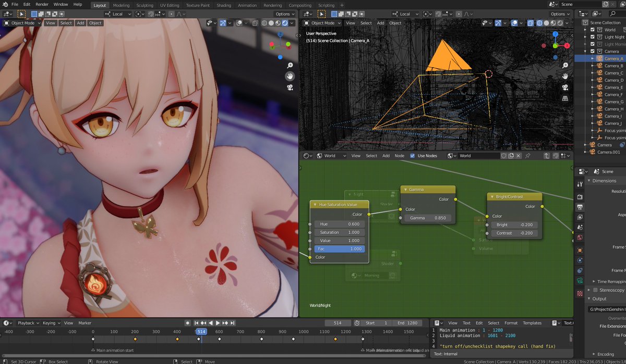Adjust the Hue value slider

[340, 224]
